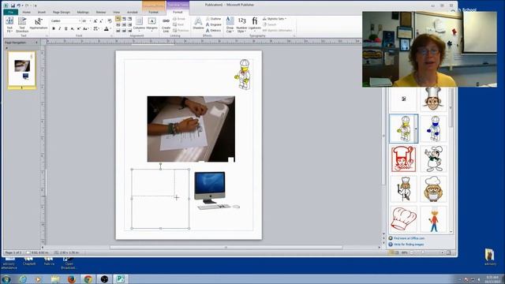Screen dimensions: 505x284
Task: Apply the Emboss text effect
Action: [x=214, y=30]
